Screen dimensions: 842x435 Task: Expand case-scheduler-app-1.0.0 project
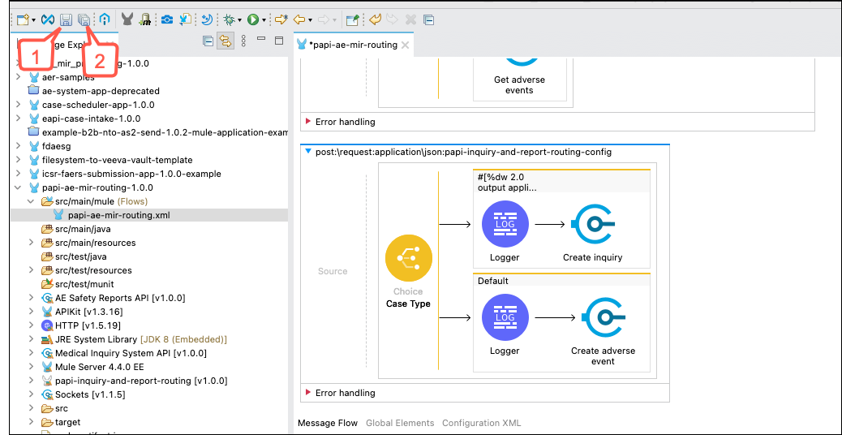point(19,105)
